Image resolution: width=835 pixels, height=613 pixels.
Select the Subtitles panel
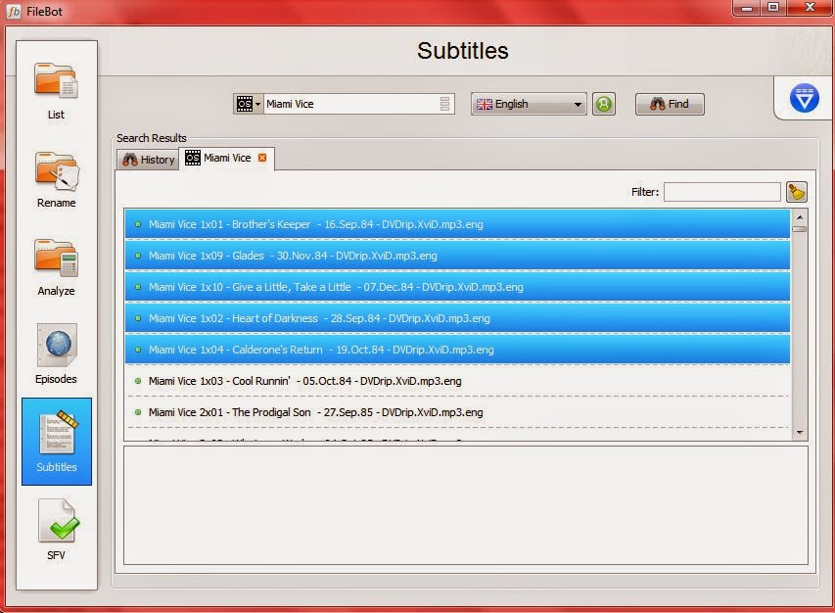point(57,442)
